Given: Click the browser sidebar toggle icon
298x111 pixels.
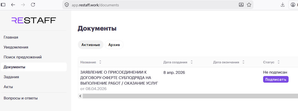Looking at the screenshot, I should 3,5.
